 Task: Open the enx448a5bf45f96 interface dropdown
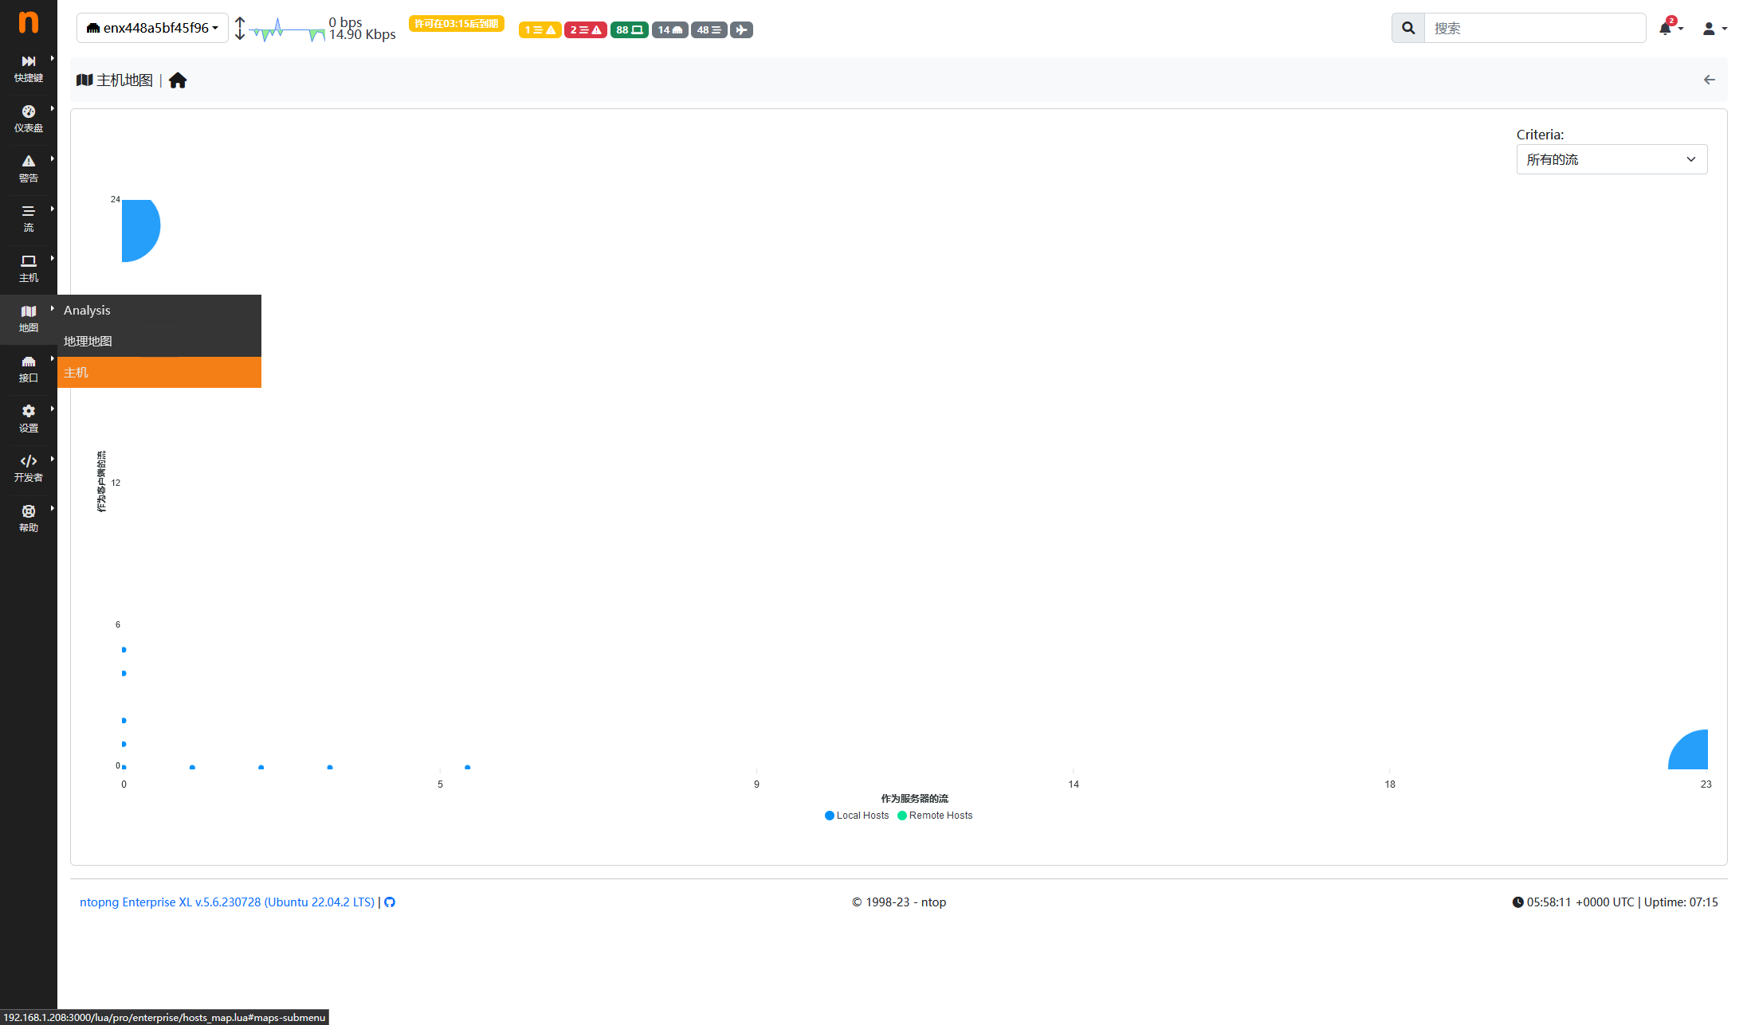pyautogui.click(x=152, y=28)
